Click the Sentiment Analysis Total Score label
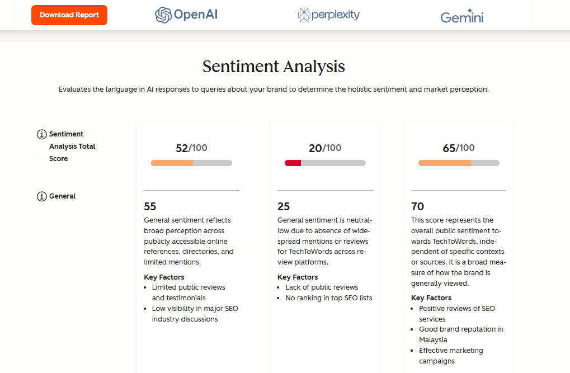Image resolution: width=570 pixels, height=373 pixels. (x=72, y=146)
